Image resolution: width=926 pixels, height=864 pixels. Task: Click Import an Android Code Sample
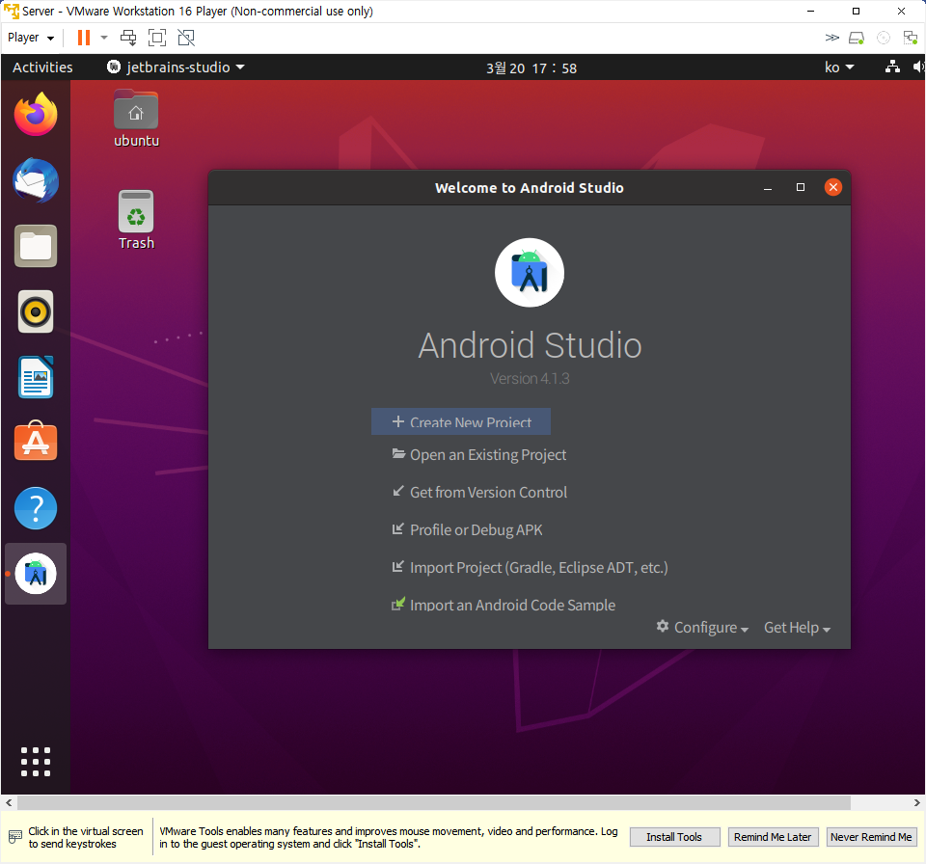(504, 605)
